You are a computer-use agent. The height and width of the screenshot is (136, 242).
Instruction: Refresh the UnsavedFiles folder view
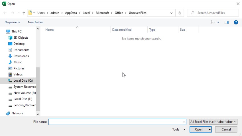tap(180, 13)
